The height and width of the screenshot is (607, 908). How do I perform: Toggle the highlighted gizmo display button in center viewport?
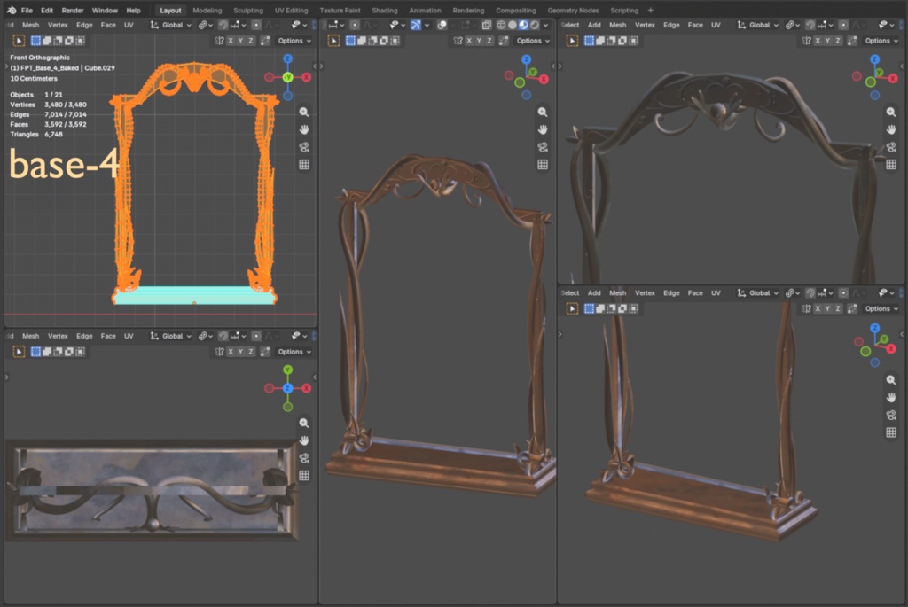(416, 25)
